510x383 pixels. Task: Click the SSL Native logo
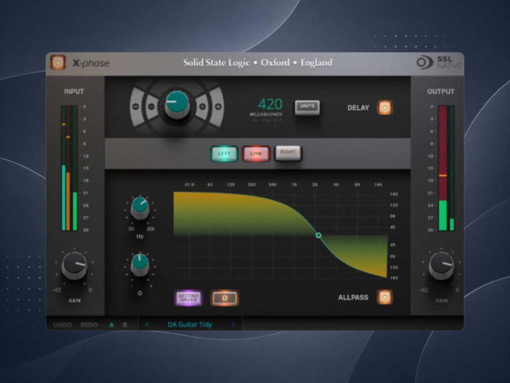[439, 62]
